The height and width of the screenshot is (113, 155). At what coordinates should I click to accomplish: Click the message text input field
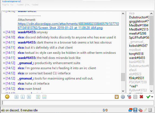(x=77, y=103)
